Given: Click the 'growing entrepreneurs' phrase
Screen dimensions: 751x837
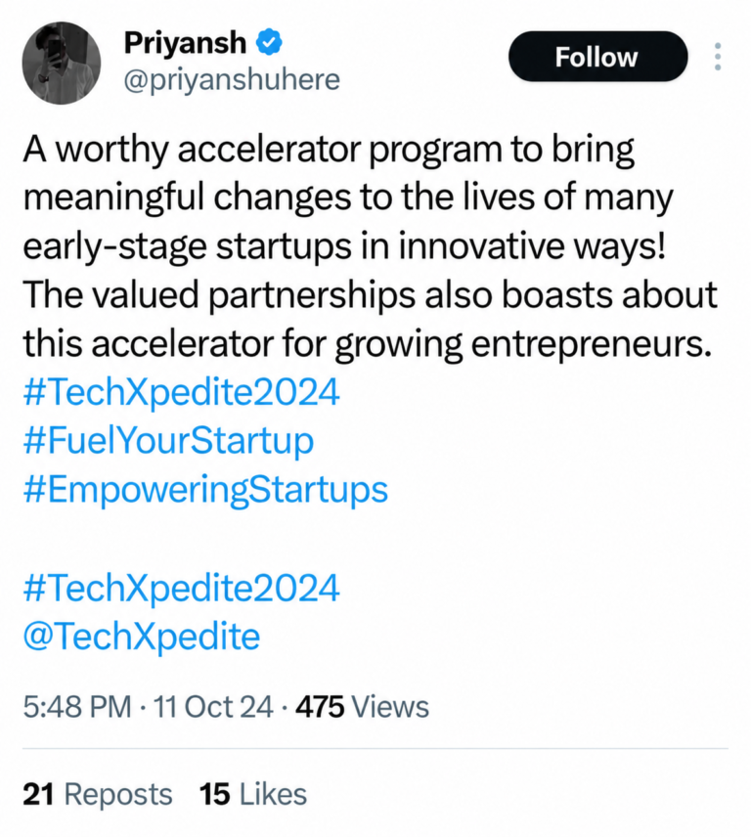Looking at the screenshot, I should (x=523, y=344).
